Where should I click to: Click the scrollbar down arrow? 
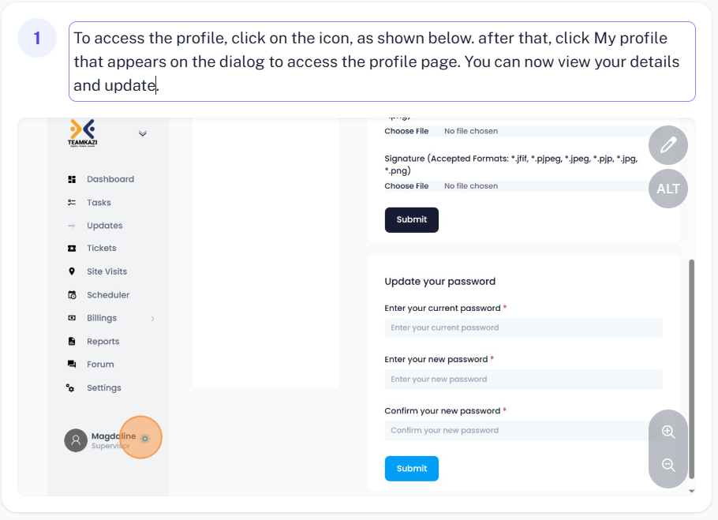pyautogui.click(x=691, y=491)
